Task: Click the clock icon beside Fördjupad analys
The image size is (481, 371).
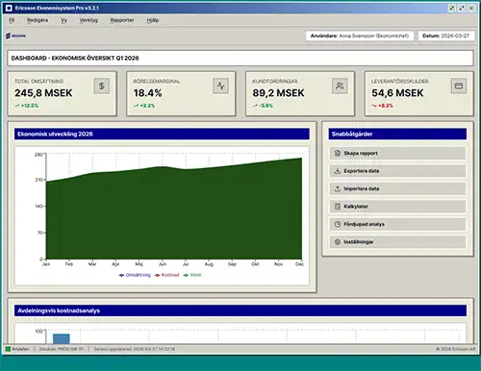Action: click(338, 224)
